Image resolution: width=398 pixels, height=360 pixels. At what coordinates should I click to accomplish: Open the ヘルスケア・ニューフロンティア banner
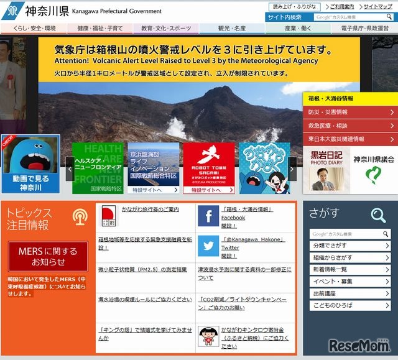click(98, 168)
